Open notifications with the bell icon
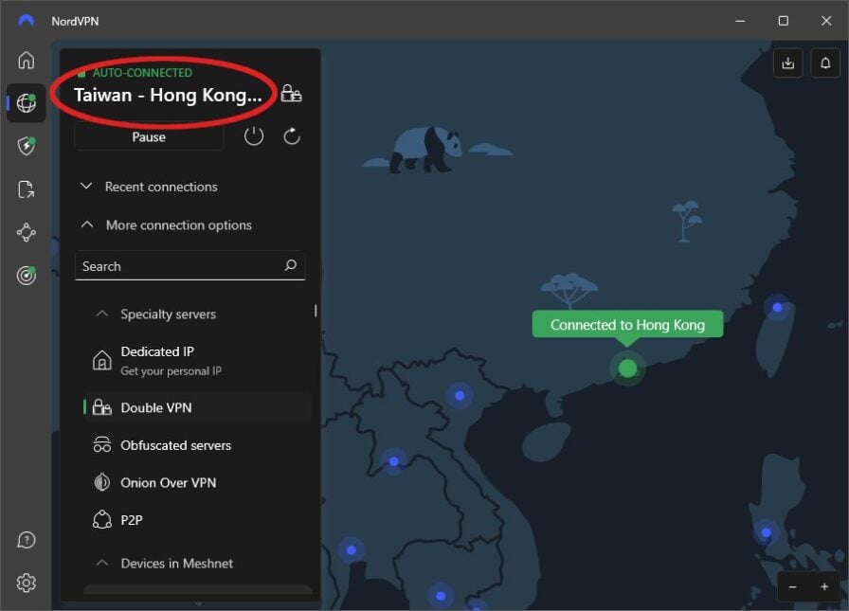This screenshot has height=611, width=849. coord(824,63)
